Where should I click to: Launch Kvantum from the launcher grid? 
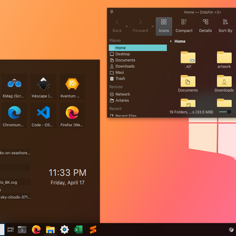click(72, 86)
